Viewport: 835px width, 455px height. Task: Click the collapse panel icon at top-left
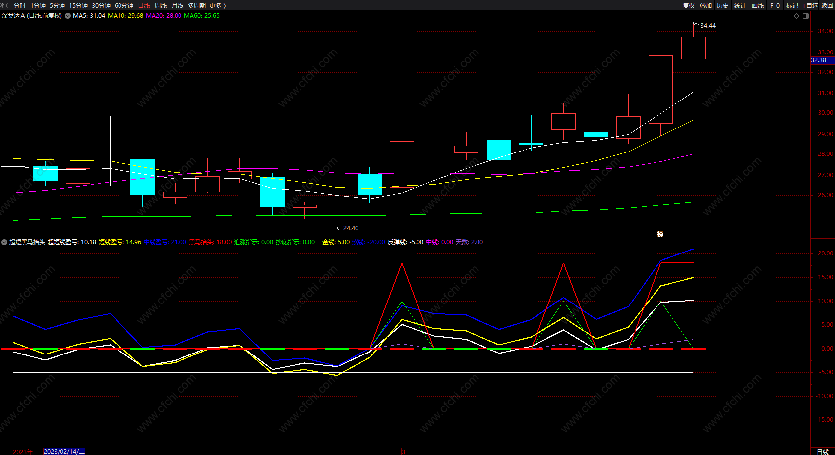pos(5,5)
